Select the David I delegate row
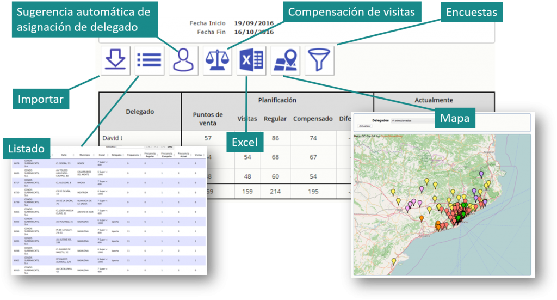This screenshot has height=300, width=557. click(113, 138)
